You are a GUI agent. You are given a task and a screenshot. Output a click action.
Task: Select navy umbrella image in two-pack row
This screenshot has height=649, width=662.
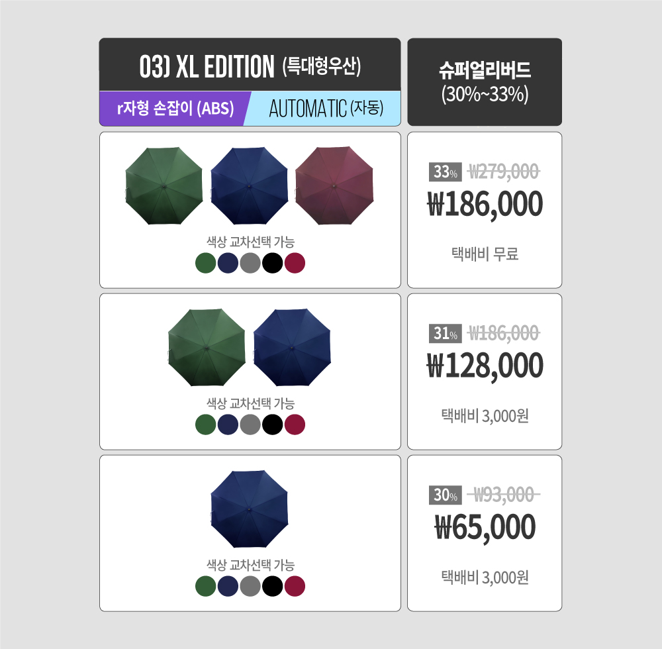pyautogui.click(x=292, y=348)
